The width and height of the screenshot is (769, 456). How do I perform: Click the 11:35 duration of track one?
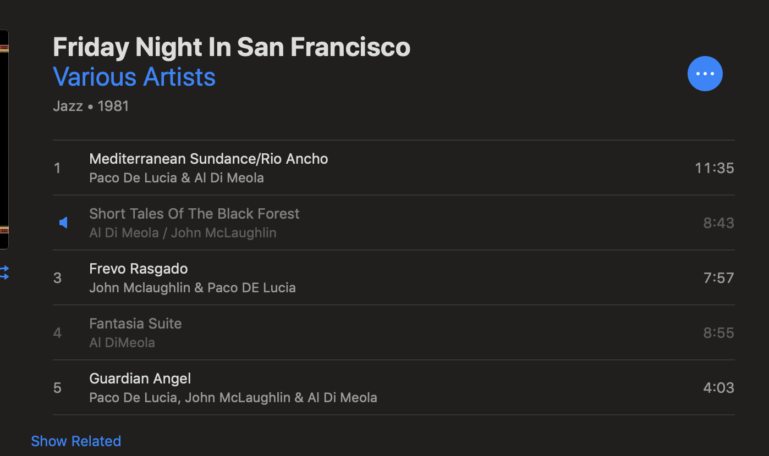[x=714, y=168]
